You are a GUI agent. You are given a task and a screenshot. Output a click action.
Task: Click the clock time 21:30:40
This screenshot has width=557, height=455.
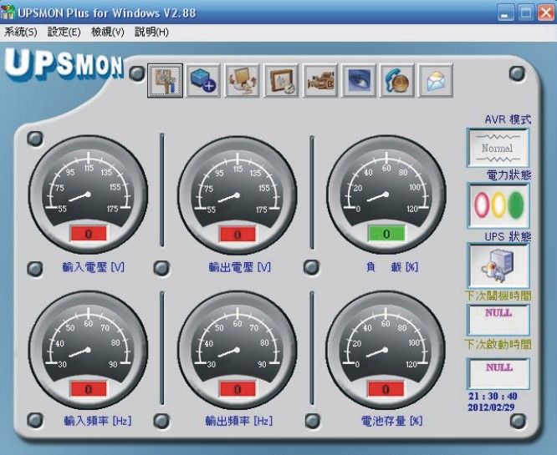pyautogui.click(x=493, y=396)
